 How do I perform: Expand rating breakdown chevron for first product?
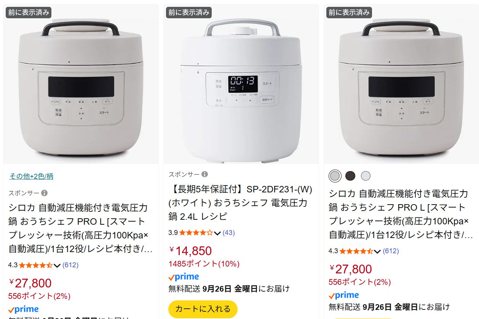coord(57,265)
